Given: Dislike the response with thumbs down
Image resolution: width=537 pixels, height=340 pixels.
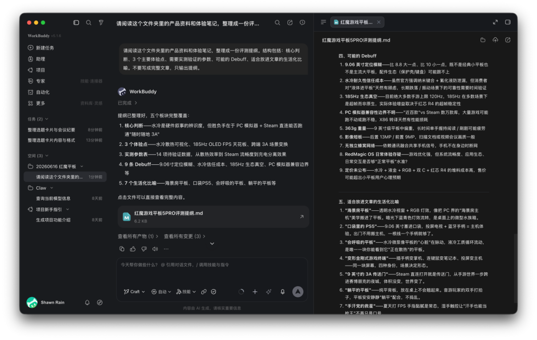Looking at the screenshot, I should point(144,249).
